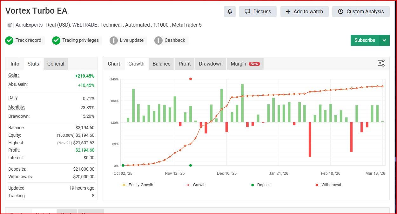Click the +219.45% gain value
The height and width of the screenshot is (214, 397).
pos(84,76)
